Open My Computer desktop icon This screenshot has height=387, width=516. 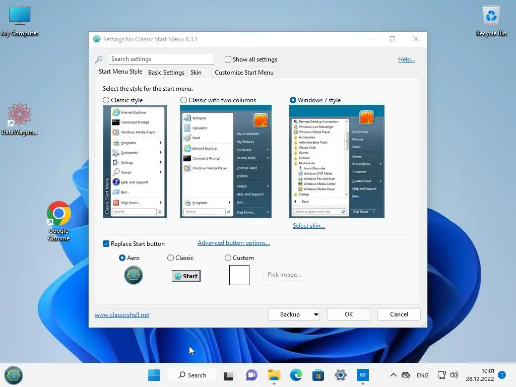pos(20,21)
